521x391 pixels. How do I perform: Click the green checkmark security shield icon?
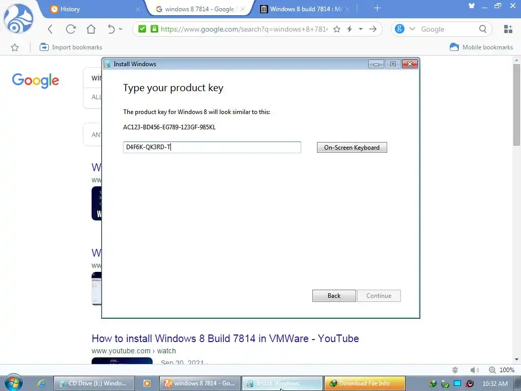point(142,29)
